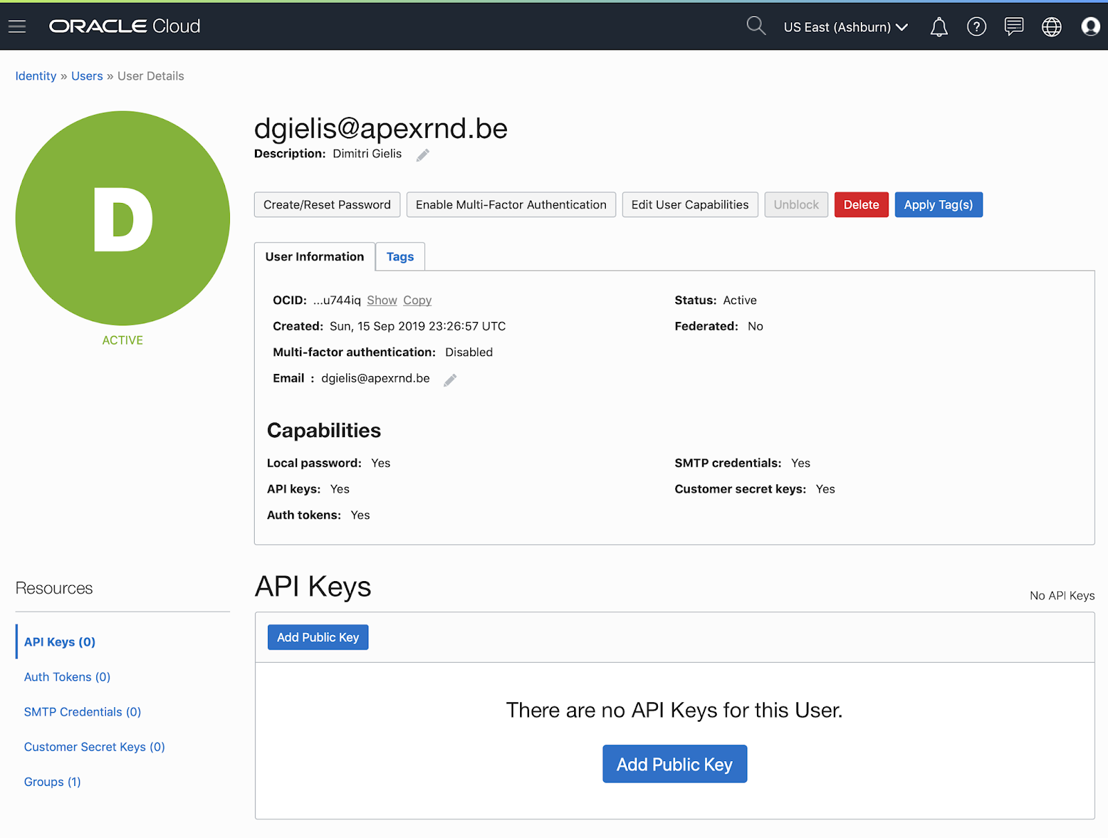Copy the OCID to clipboard

click(x=417, y=300)
